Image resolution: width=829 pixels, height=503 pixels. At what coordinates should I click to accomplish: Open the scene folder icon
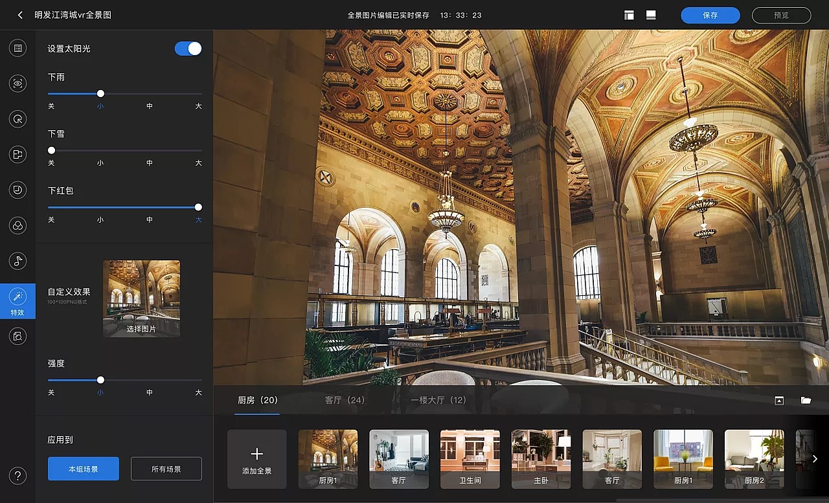click(806, 401)
